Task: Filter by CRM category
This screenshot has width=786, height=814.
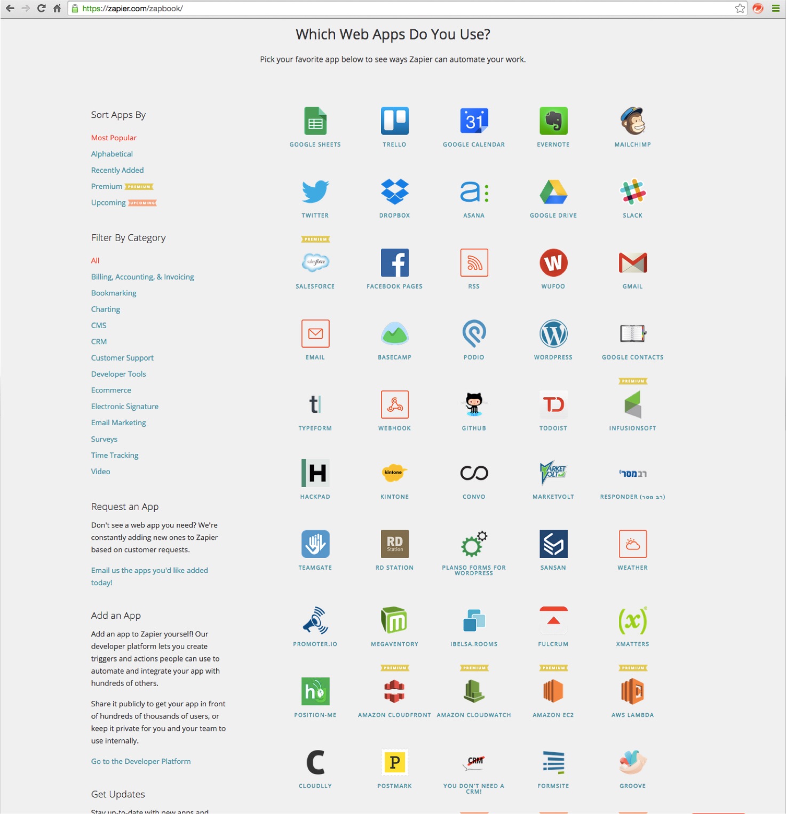Action: [x=99, y=341]
